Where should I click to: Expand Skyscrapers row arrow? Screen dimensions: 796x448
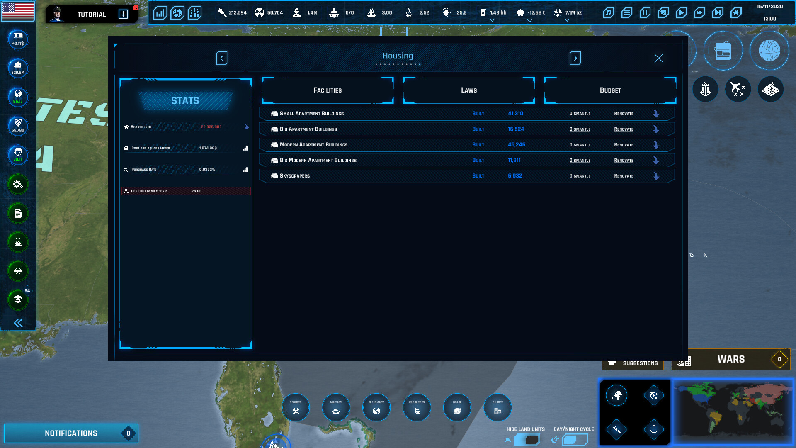point(656,176)
